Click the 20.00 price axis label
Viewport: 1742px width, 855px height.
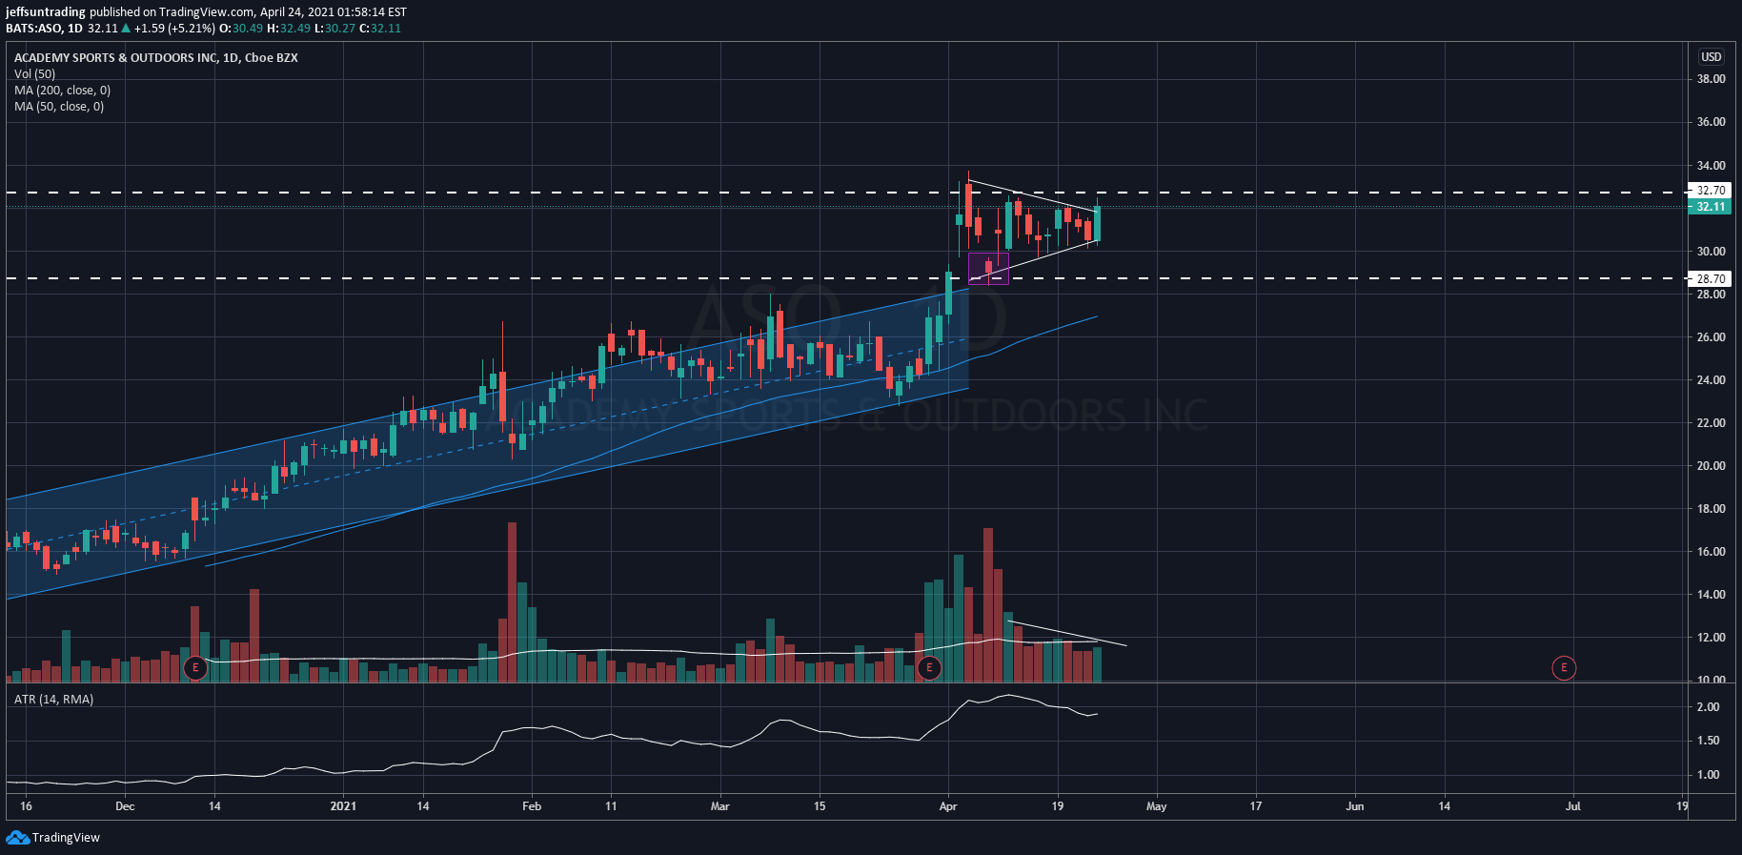pyautogui.click(x=1711, y=466)
